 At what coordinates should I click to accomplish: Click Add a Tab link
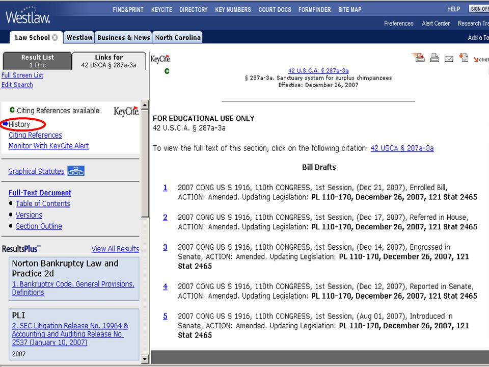(x=478, y=38)
